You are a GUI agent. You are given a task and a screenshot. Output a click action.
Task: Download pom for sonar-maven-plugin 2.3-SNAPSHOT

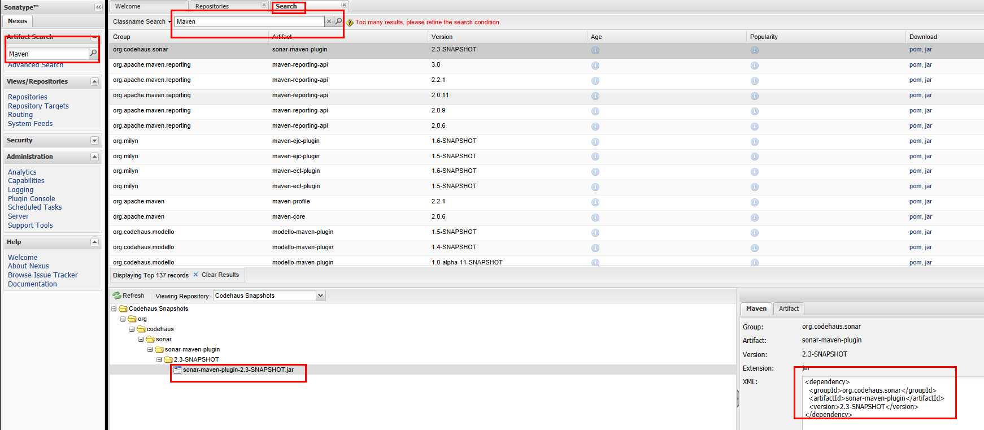pos(915,50)
